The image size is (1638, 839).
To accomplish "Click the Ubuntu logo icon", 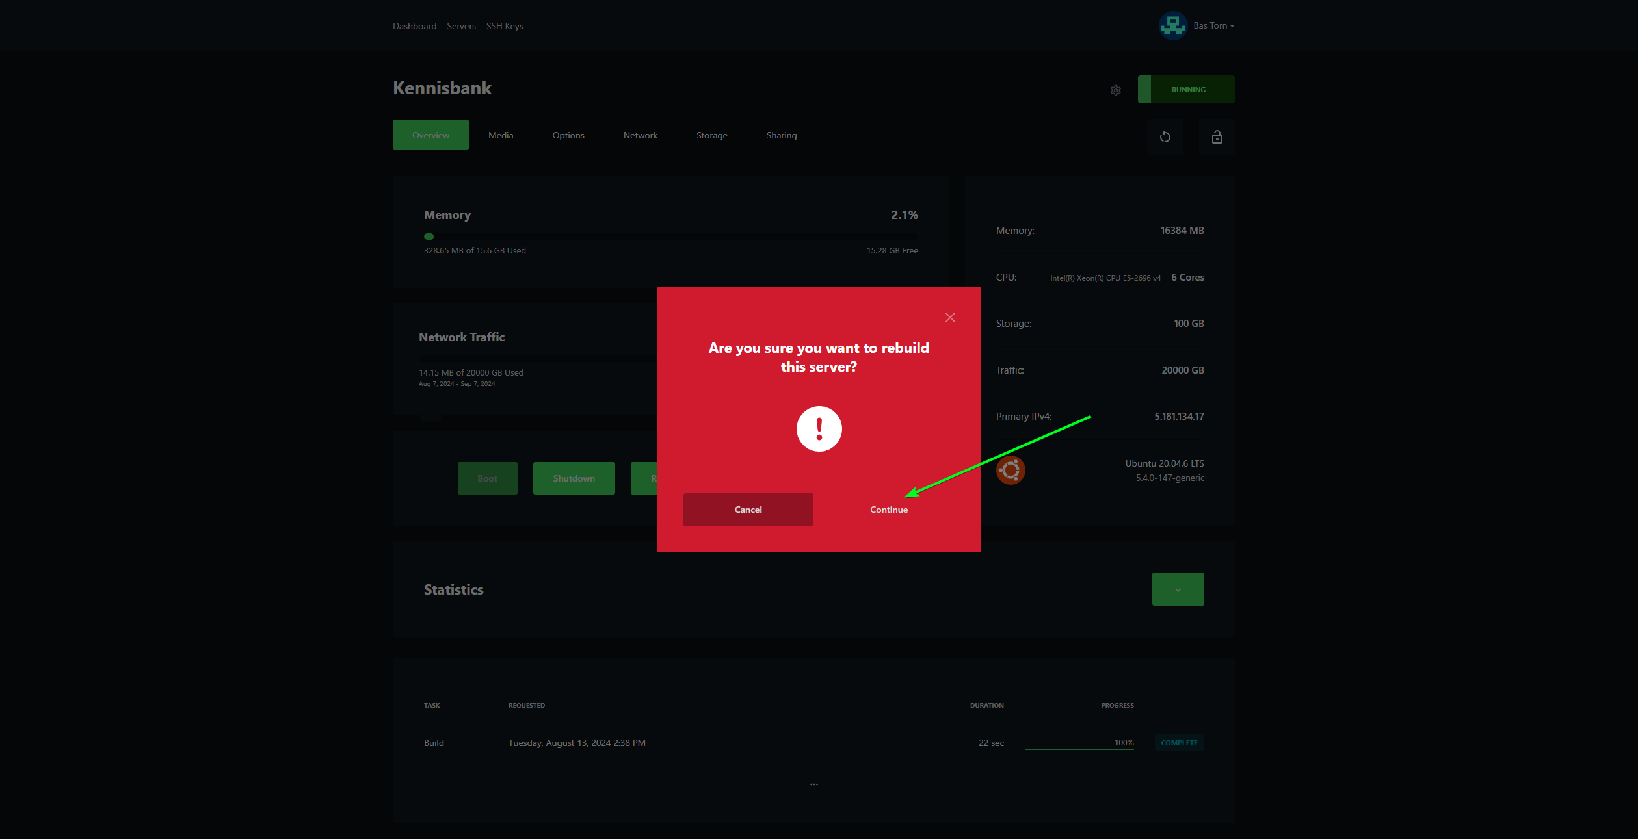I will (x=1011, y=470).
